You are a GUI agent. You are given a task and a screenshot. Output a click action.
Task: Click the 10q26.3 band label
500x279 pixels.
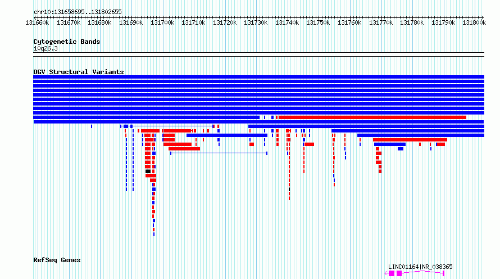coord(46,48)
